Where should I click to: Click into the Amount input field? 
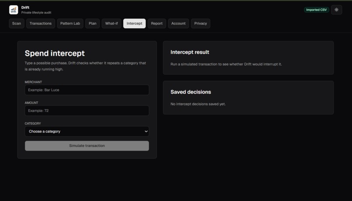(x=87, y=111)
